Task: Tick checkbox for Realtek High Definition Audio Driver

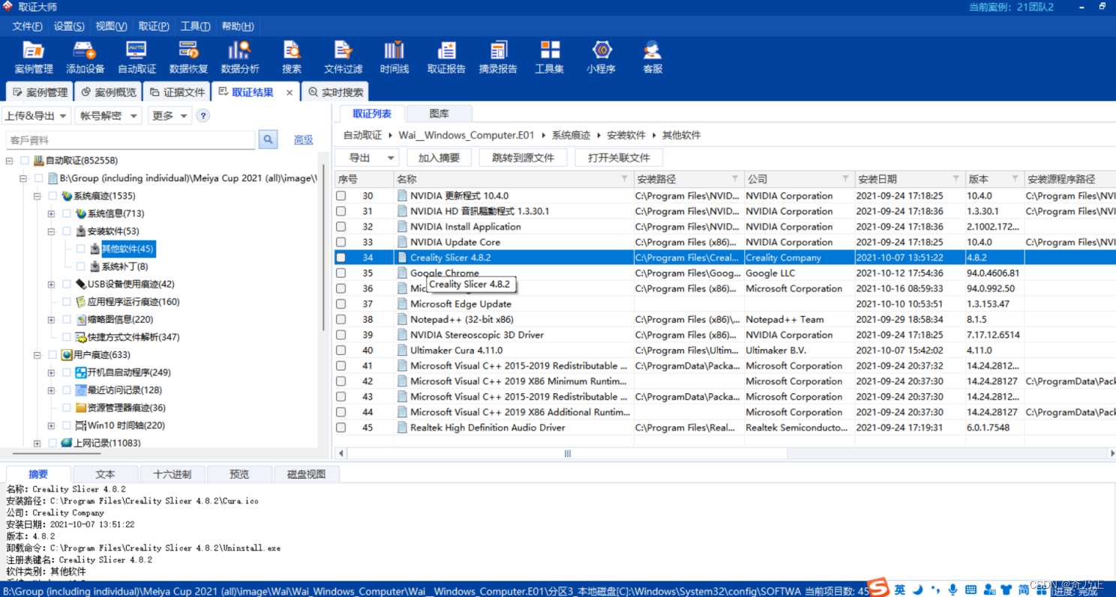Action: [341, 428]
